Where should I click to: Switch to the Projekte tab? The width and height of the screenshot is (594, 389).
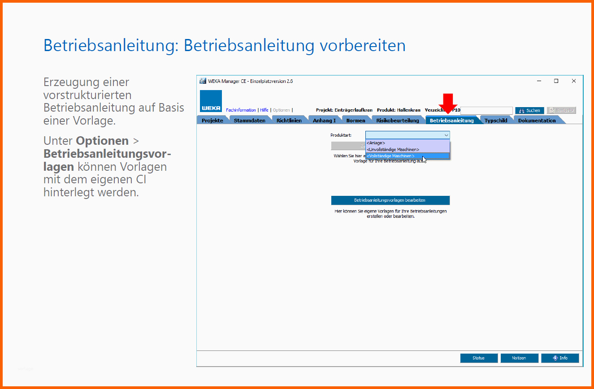[212, 121]
